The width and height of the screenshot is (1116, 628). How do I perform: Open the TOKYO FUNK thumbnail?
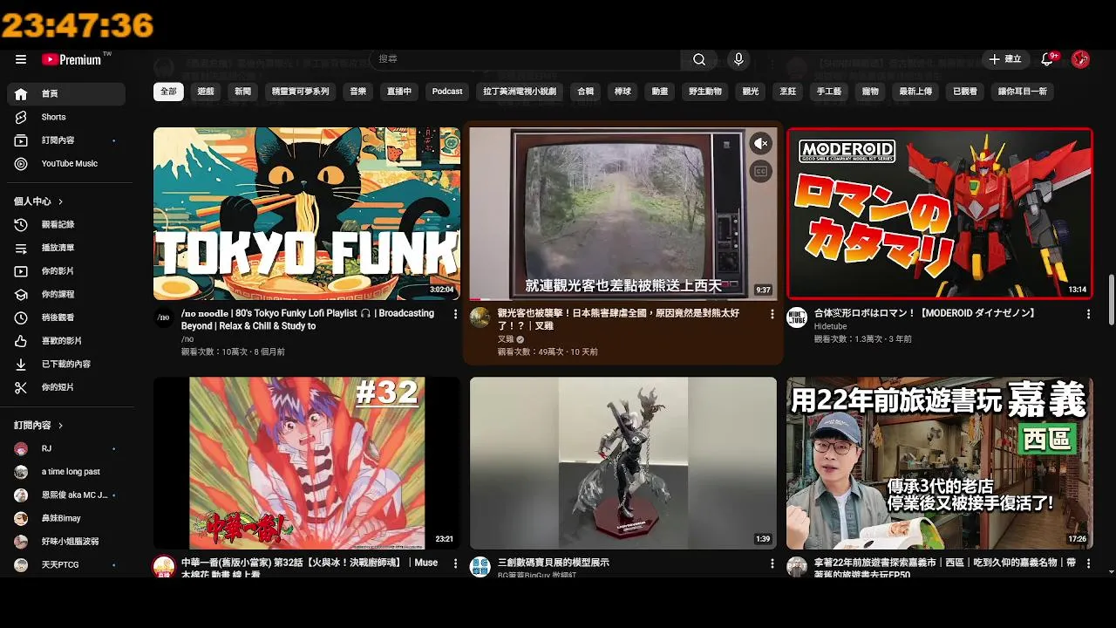pos(307,214)
